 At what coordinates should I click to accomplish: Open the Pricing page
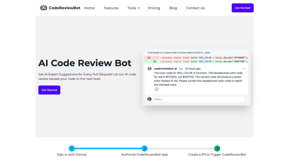point(154,8)
